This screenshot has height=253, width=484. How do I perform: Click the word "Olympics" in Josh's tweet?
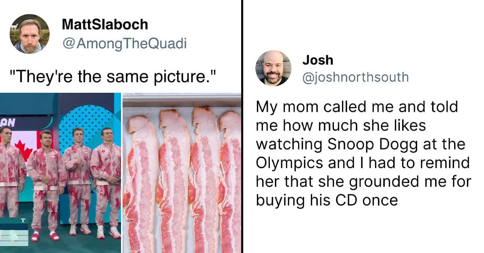[286, 163]
